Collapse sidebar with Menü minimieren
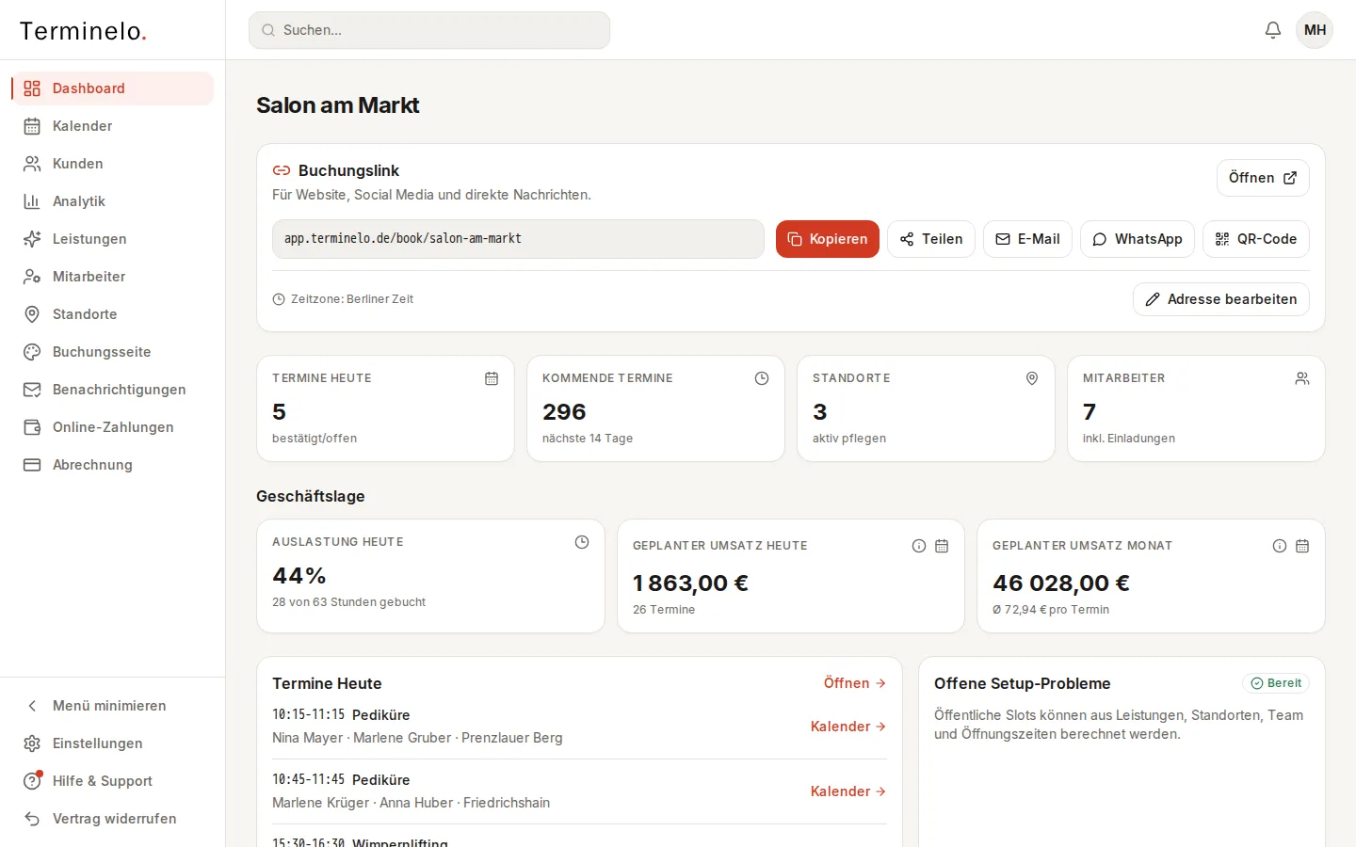 pos(113,706)
